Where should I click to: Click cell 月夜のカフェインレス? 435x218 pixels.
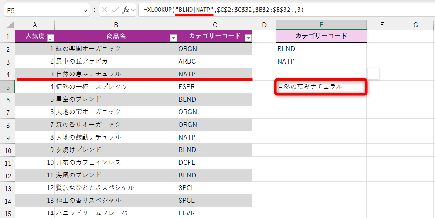116,163
